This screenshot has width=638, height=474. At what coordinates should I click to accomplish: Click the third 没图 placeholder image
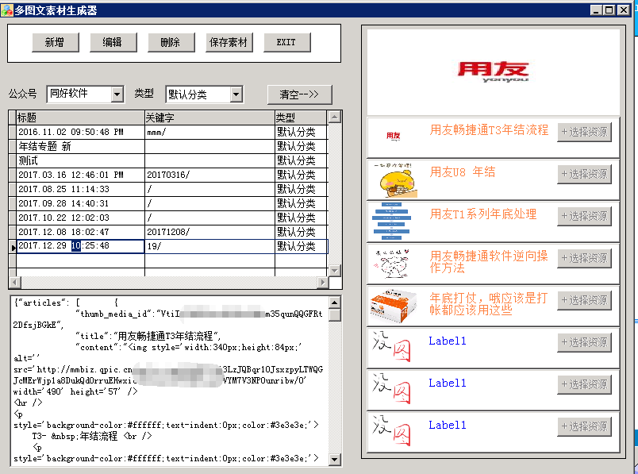pos(391,431)
